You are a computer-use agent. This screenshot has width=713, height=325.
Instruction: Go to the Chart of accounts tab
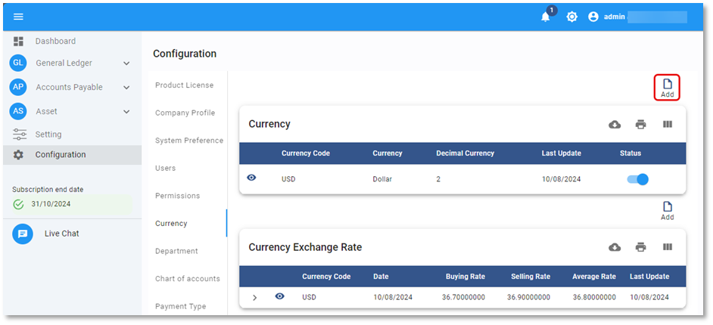coord(187,279)
